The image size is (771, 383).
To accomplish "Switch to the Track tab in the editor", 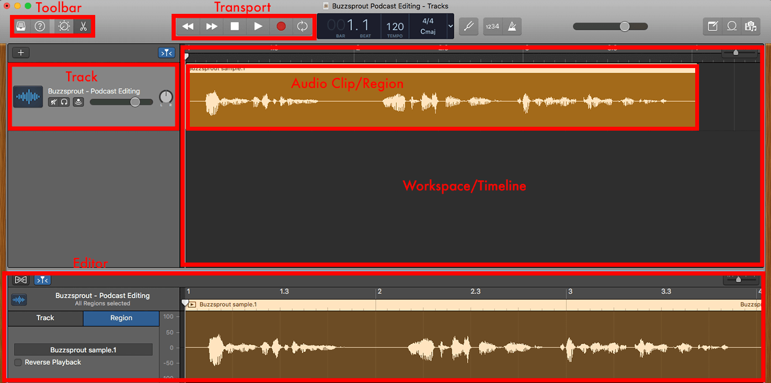I will pyautogui.click(x=45, y=318).
